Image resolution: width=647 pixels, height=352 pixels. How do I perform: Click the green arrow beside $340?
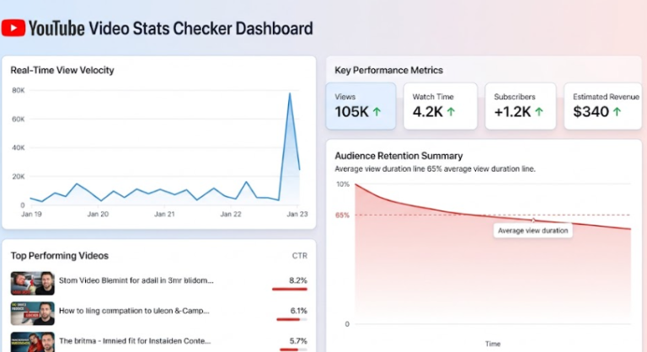tap(617, 111)
